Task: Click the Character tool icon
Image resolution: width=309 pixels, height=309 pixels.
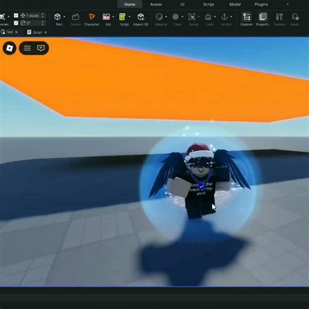Action: coord(92,17)
